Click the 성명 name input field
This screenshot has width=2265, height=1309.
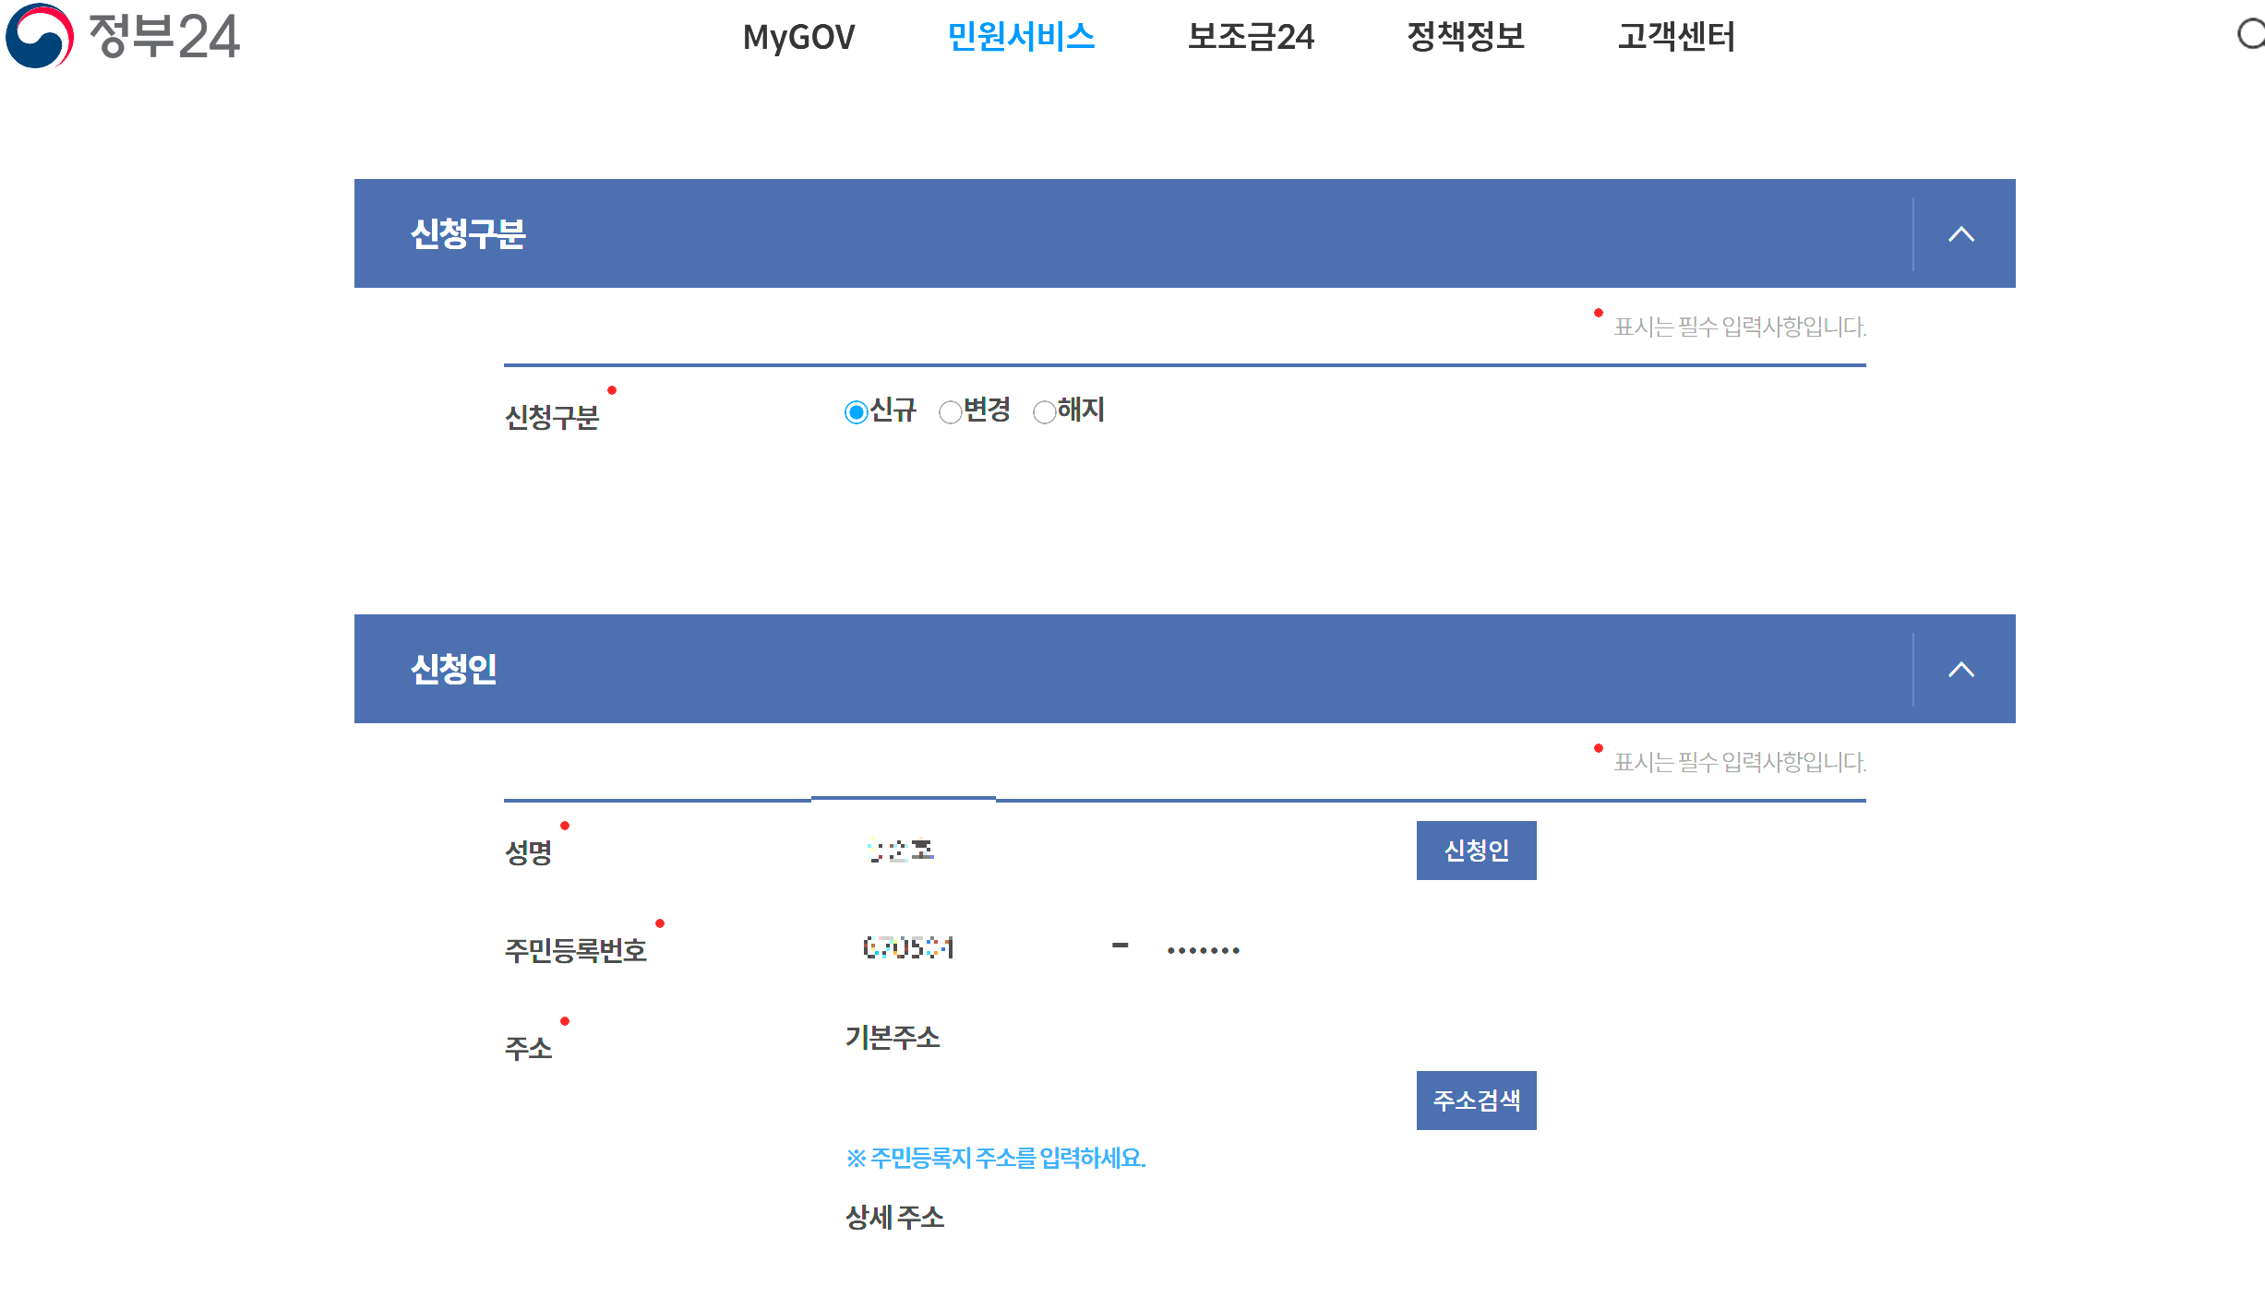(x=1015, y=850)
